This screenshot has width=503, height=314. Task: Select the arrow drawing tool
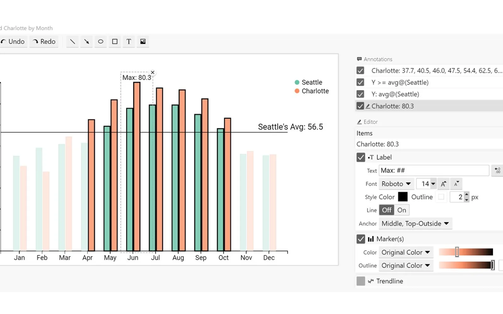(86, 41)
